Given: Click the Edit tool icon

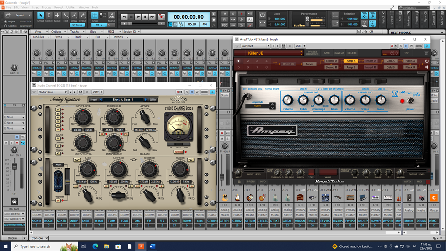Looking at the screenshot, I should click(66, 16).
